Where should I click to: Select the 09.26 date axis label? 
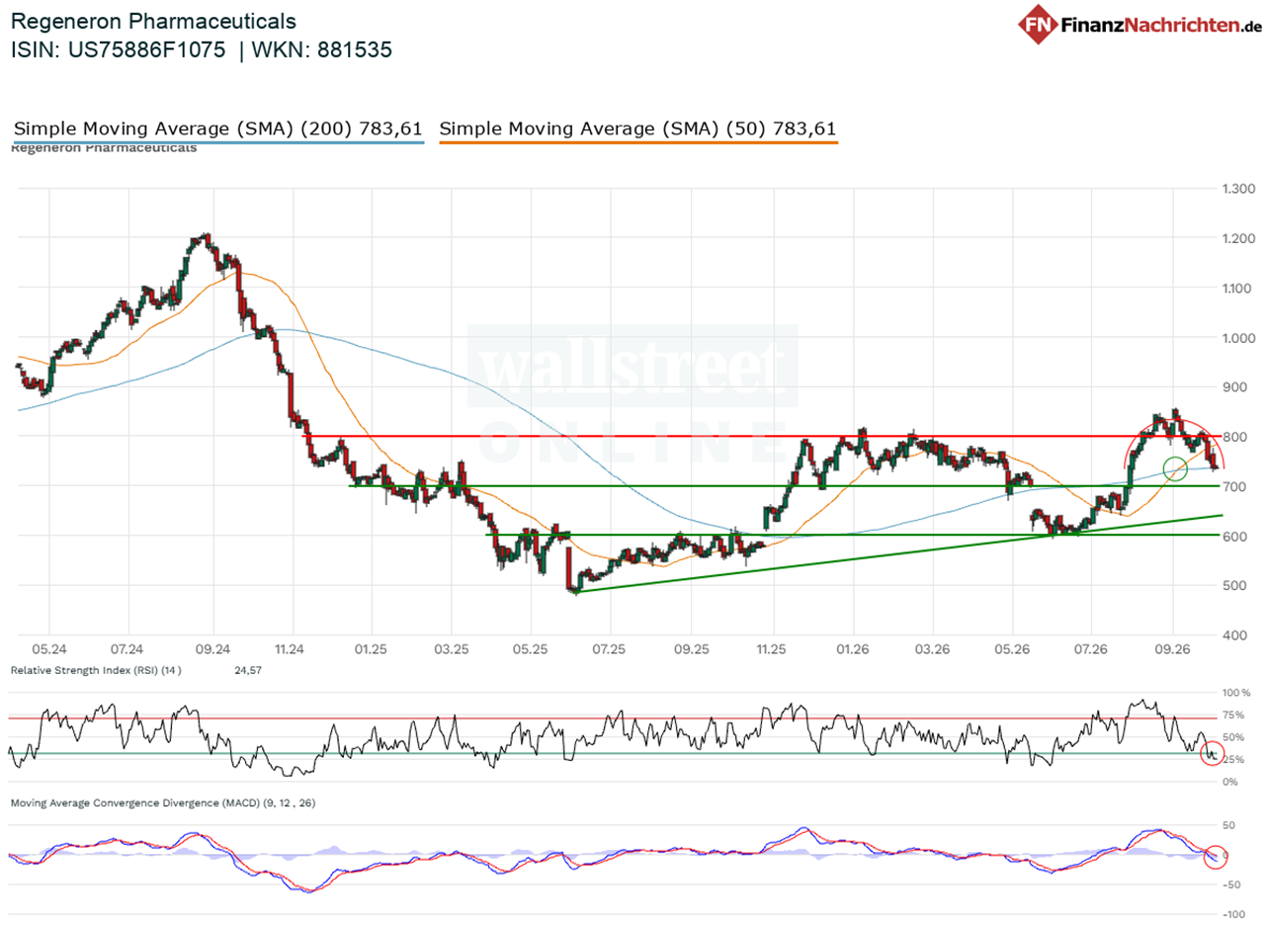point(1172,648)
